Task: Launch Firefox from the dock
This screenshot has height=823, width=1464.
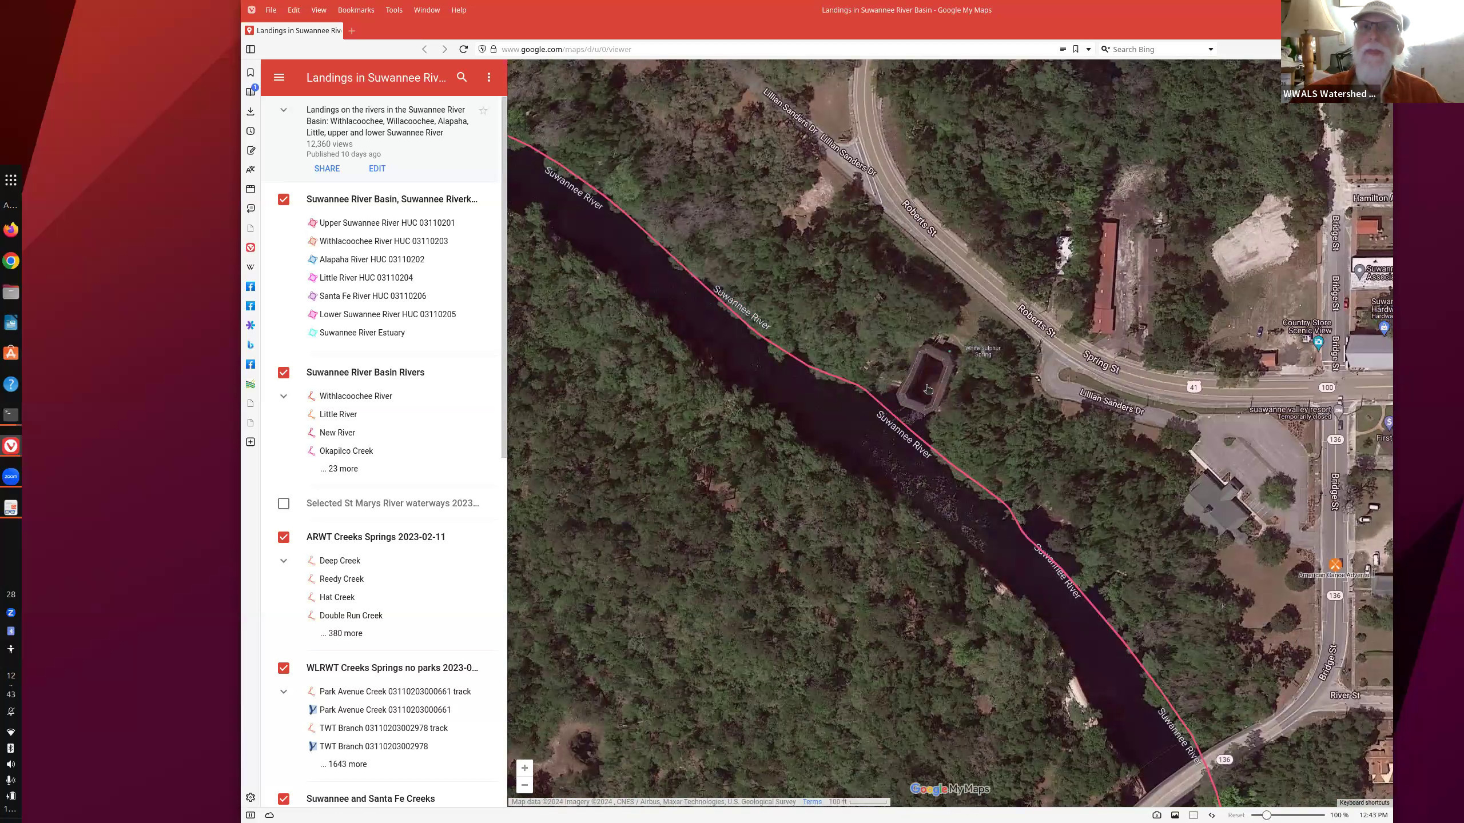Action: [x=11, y=230]
